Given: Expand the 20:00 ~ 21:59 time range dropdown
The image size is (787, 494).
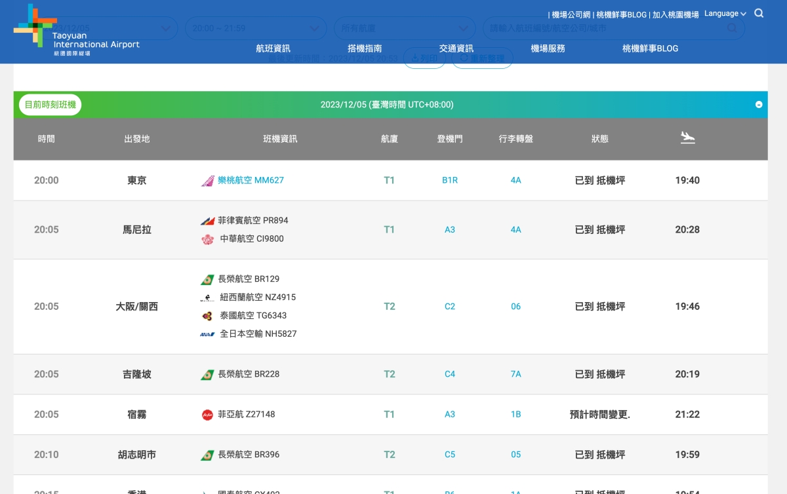Looking at the screenshot, I should 256,28.
